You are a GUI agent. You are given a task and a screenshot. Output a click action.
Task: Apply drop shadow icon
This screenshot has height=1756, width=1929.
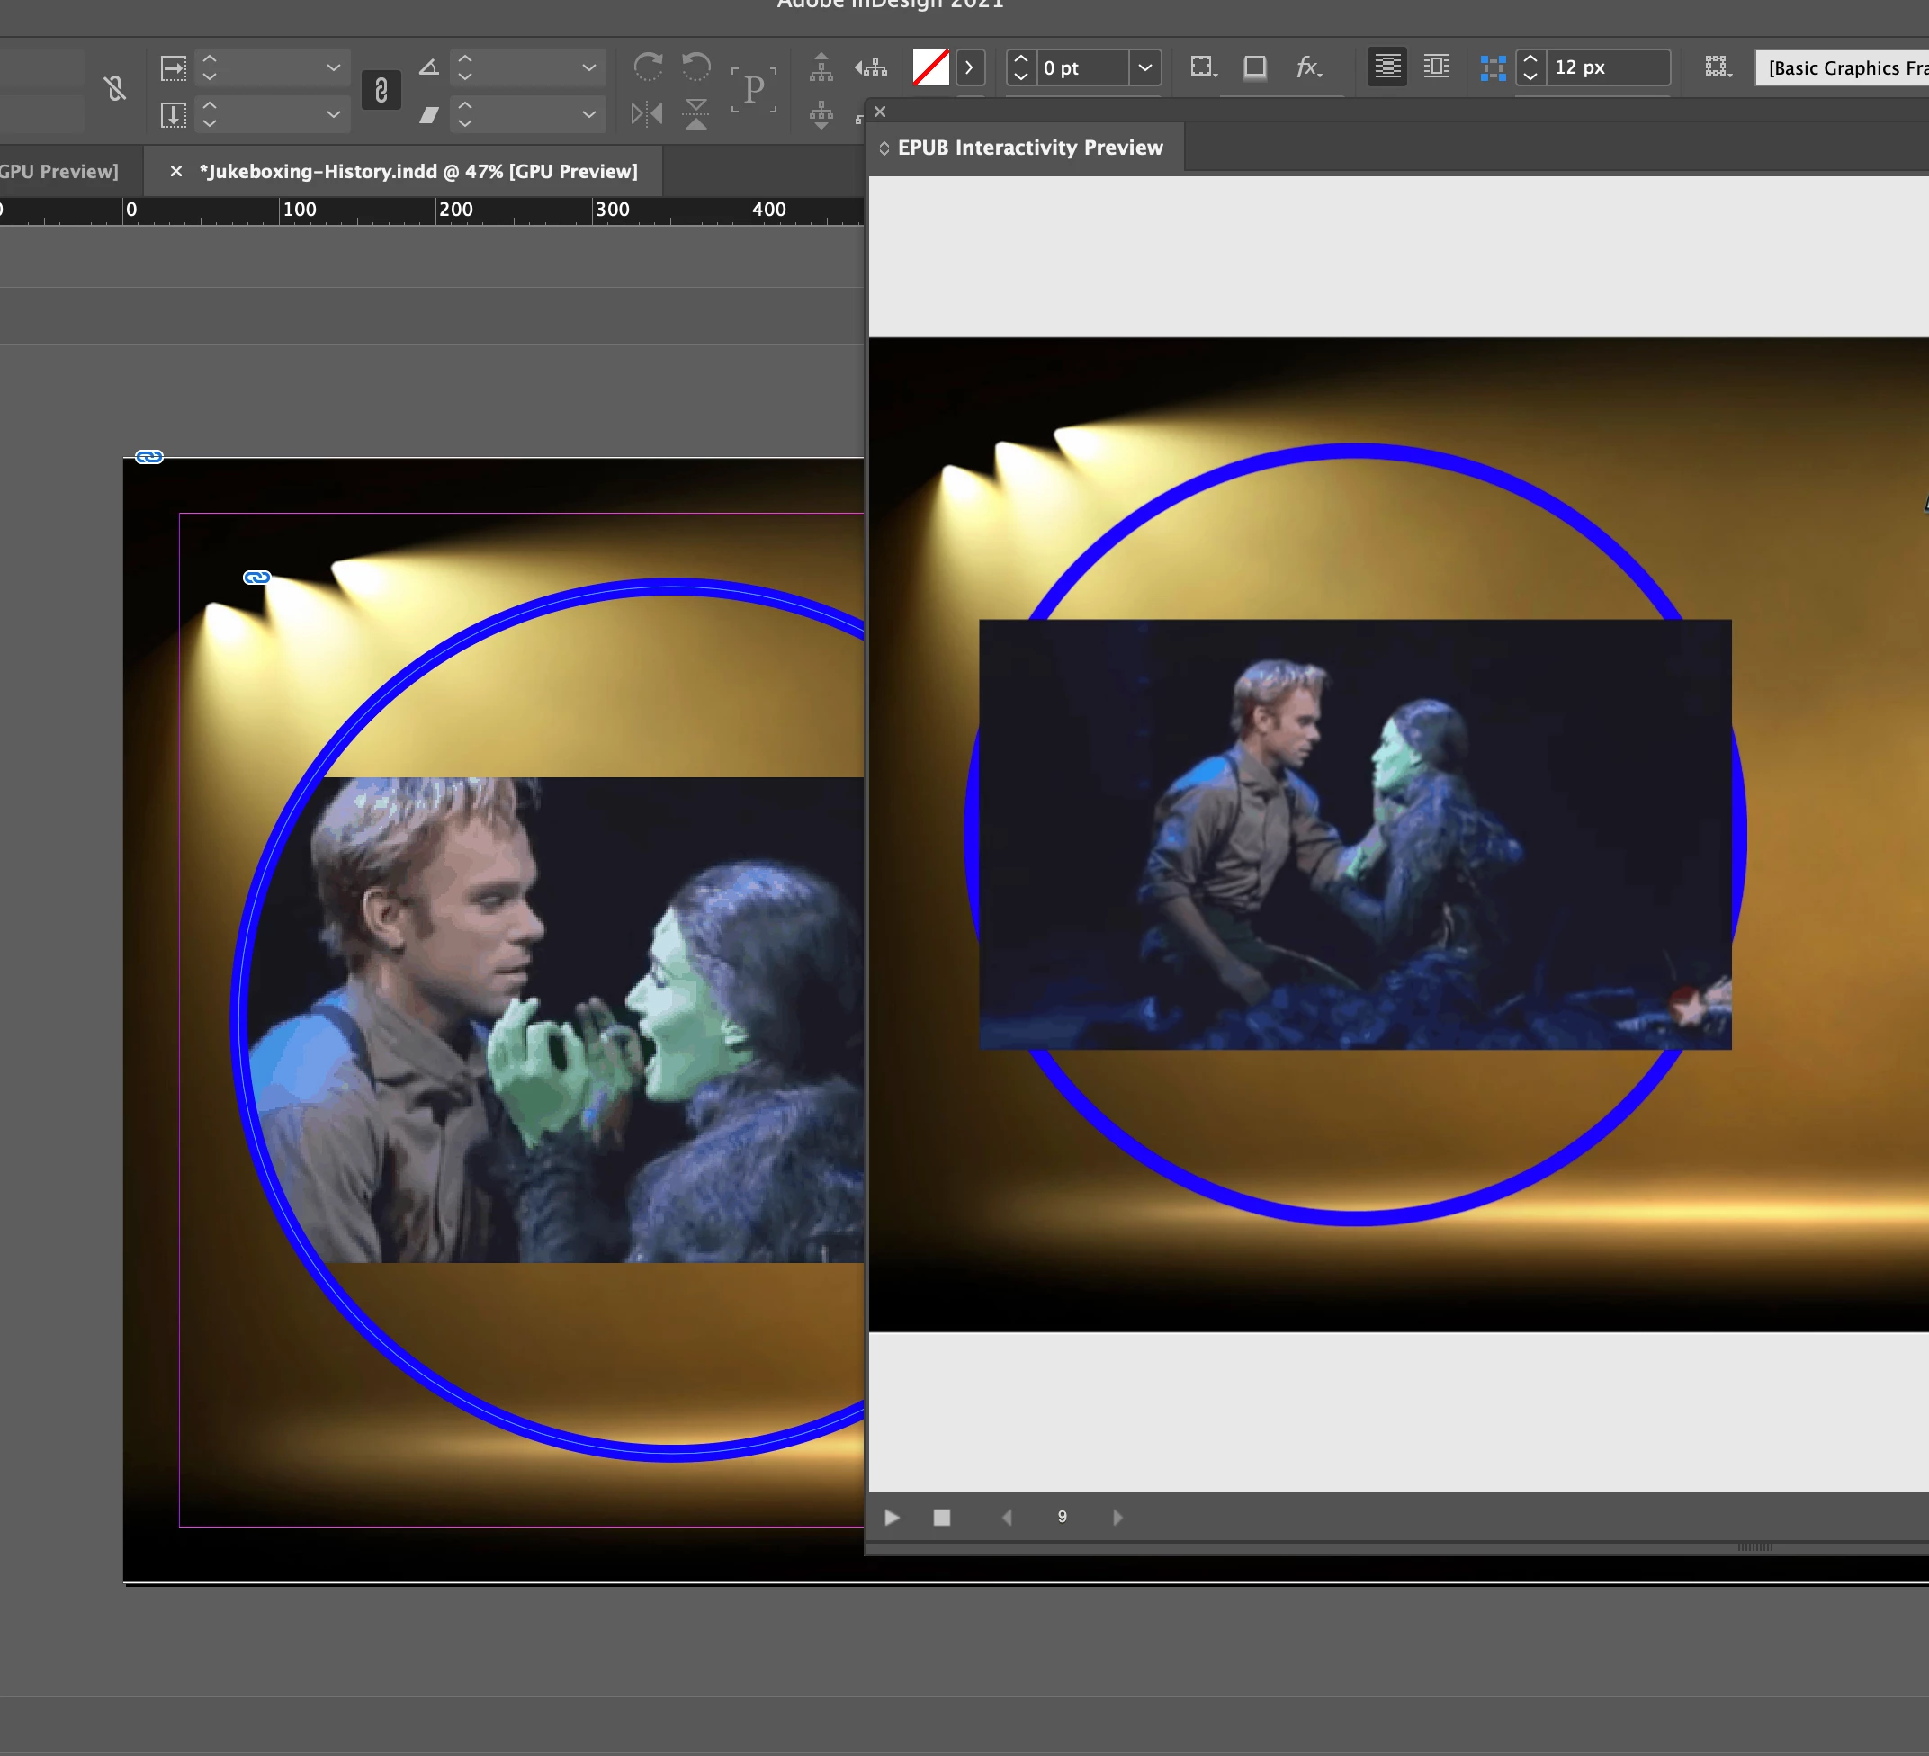1254,67
